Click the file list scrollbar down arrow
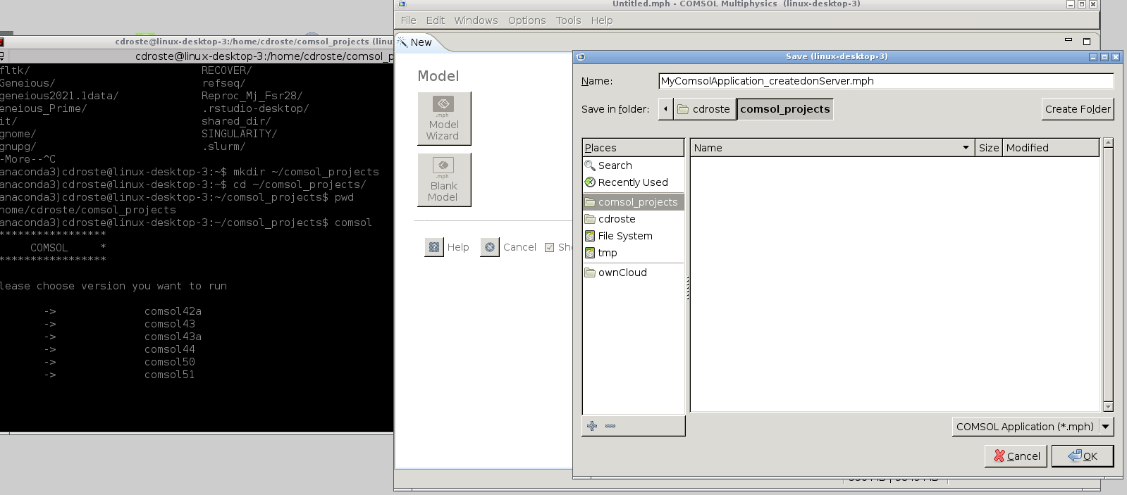This screenshot has height=495, width=1127. click(1108, 407)
